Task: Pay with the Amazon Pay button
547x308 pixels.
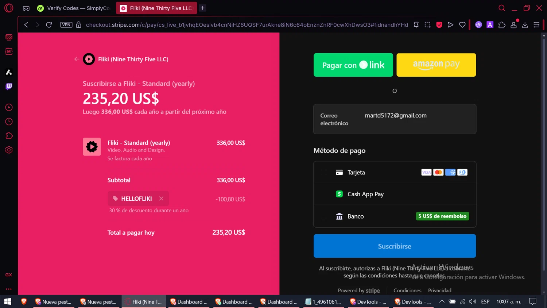Action: (436, 65)
